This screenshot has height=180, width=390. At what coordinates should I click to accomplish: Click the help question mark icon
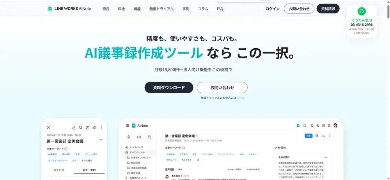[323, 126]
